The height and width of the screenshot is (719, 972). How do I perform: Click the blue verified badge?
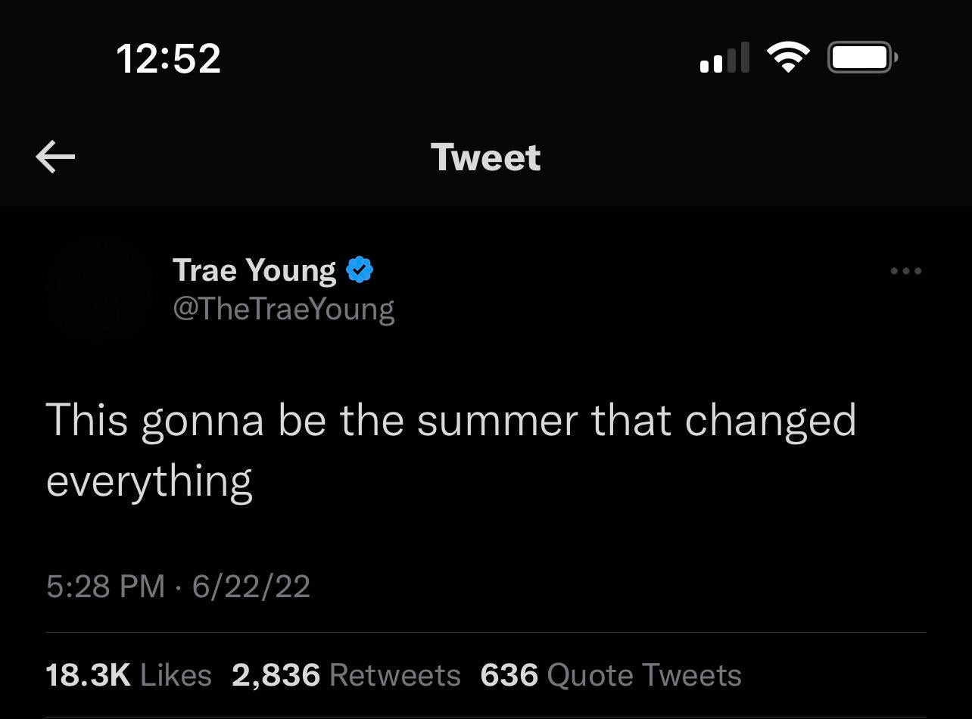click(x=360, y=270)
